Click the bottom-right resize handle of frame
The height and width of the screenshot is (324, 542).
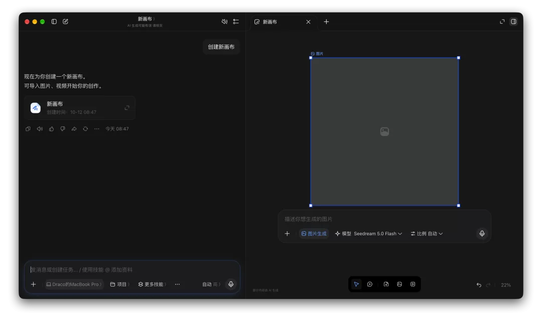(459, 206)
